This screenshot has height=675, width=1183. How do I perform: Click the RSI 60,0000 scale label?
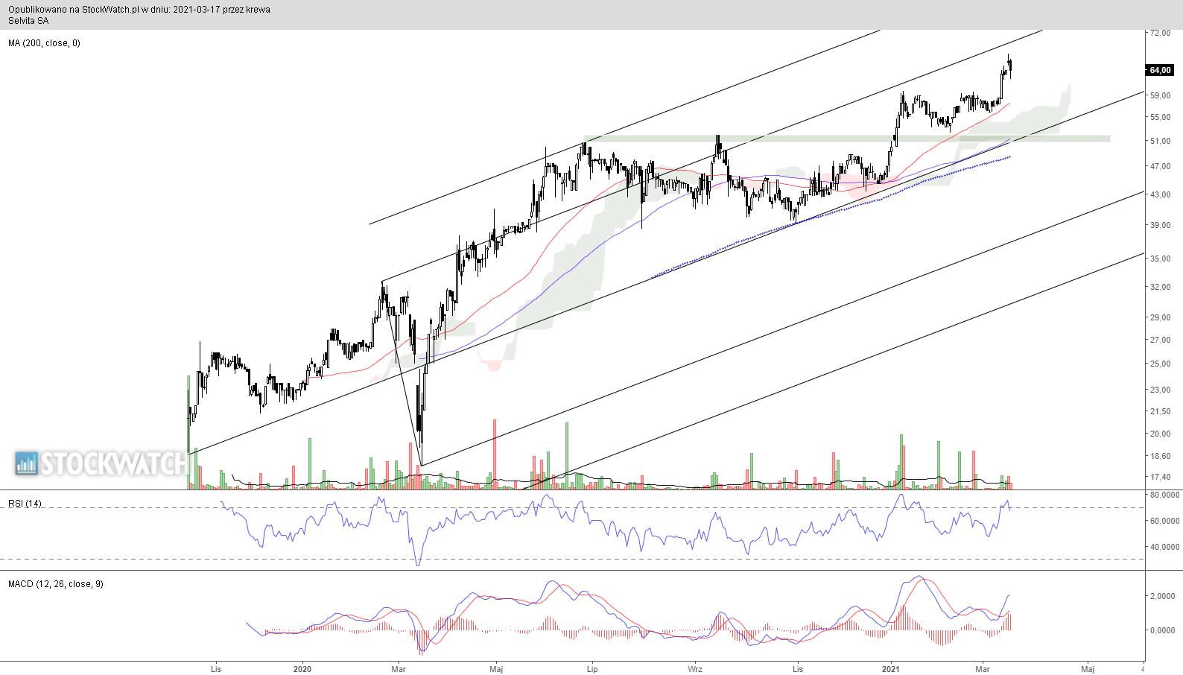point(1164,521)
